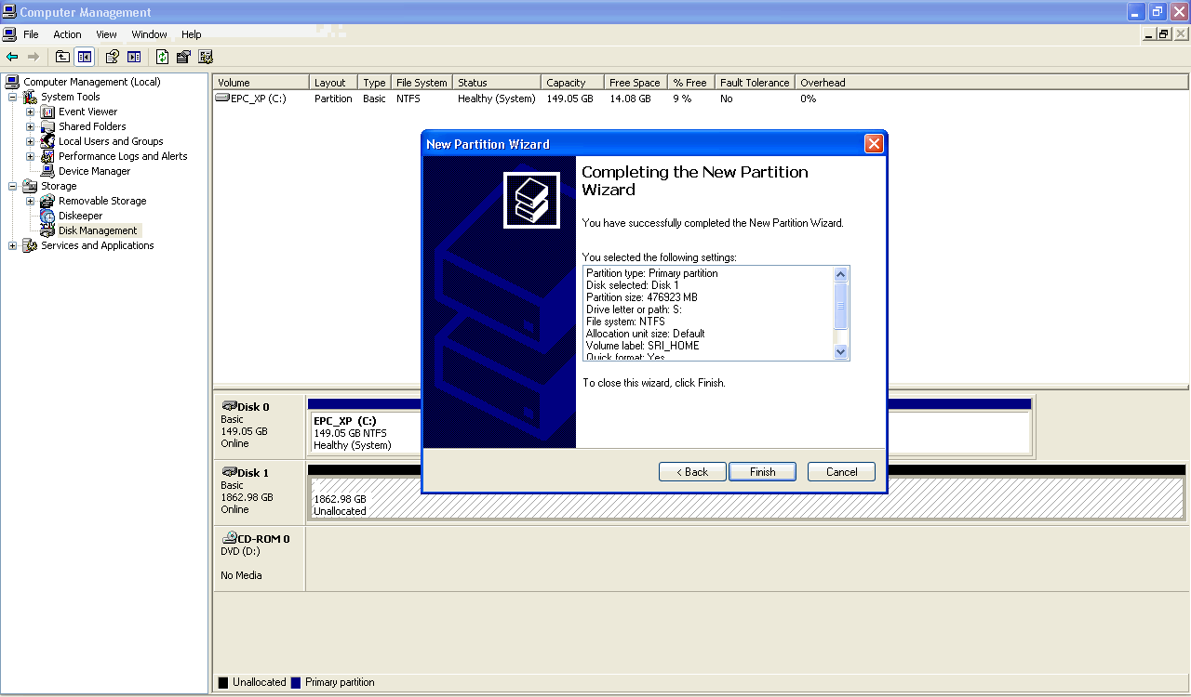
Task: Click the Refresh toolbar icon
Action: pyautogui.click(x=163, y=57)
